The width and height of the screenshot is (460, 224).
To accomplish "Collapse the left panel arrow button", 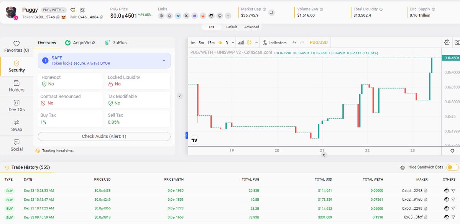I will coord(180,96).
